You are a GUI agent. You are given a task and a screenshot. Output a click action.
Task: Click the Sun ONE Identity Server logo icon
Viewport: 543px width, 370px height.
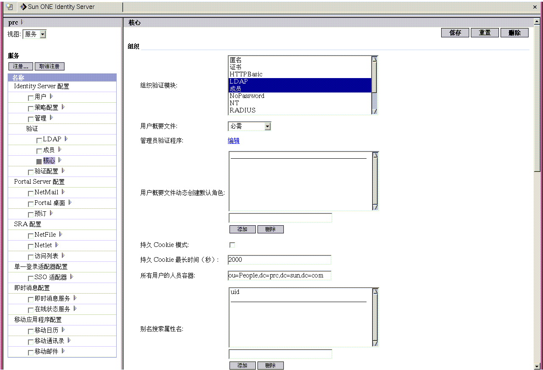[x=23, y=7]
